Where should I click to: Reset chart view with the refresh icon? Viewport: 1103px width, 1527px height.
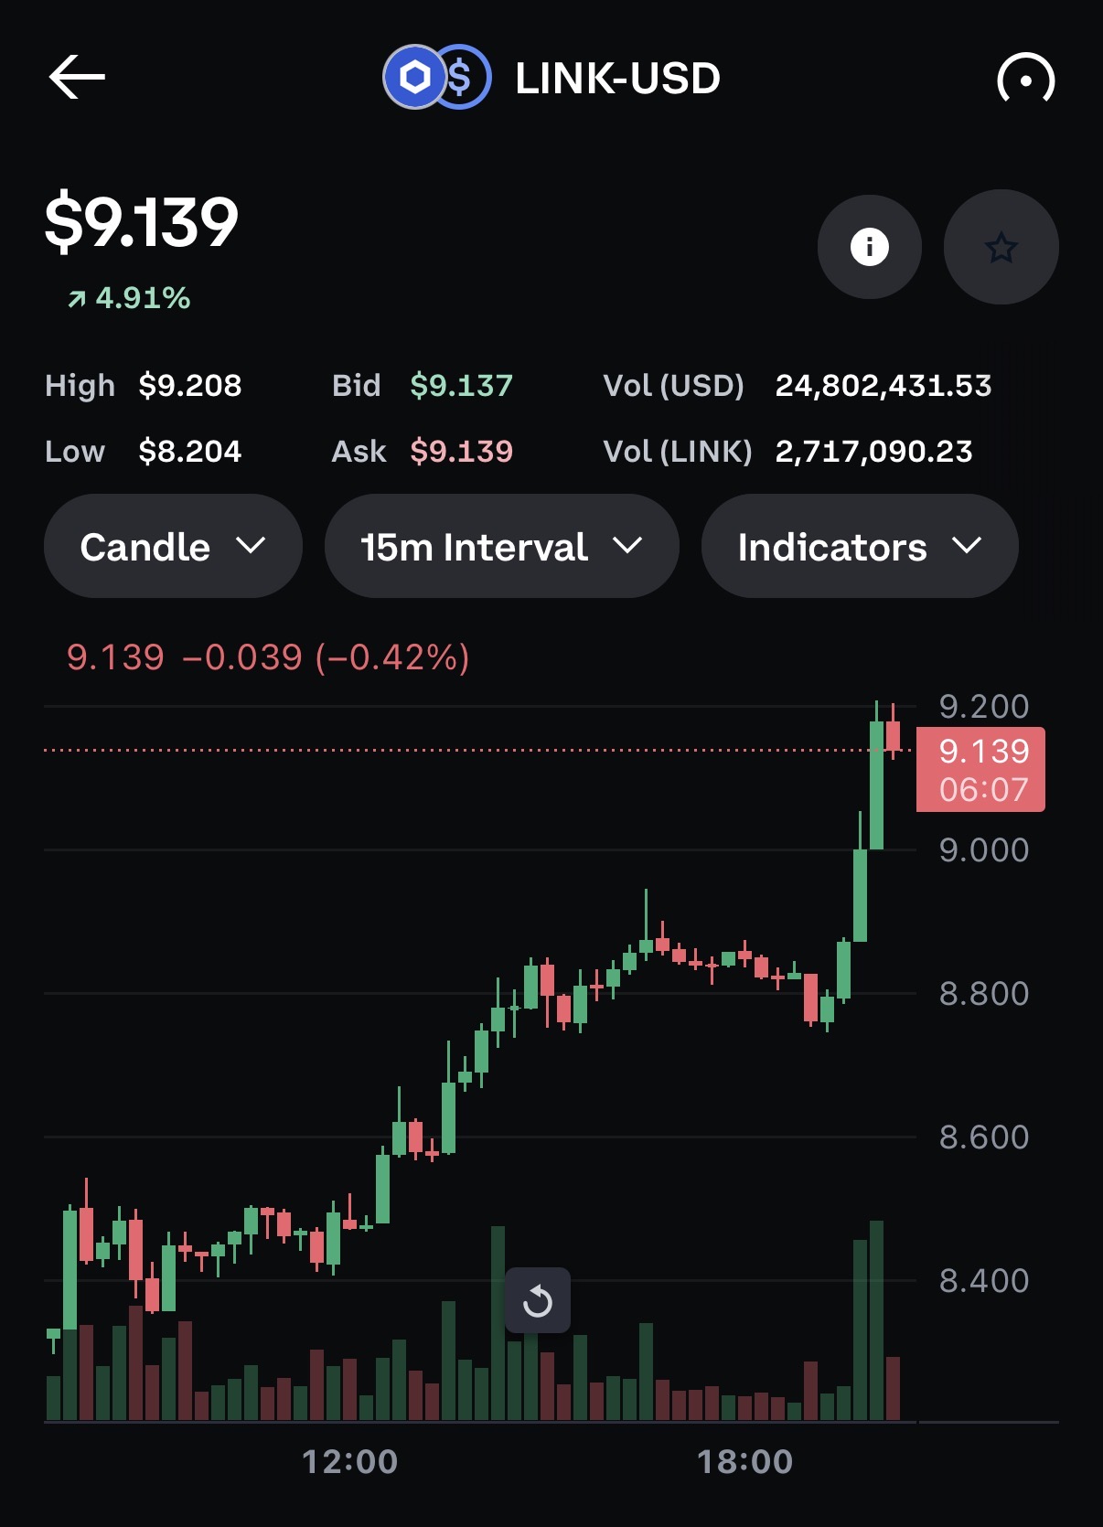click(538, 1300)
